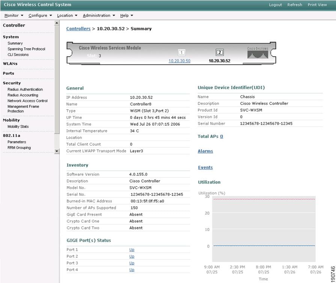Go to Controllers breadcrumb link
Screen dimensions: 336x283
[x=78, y=29]
